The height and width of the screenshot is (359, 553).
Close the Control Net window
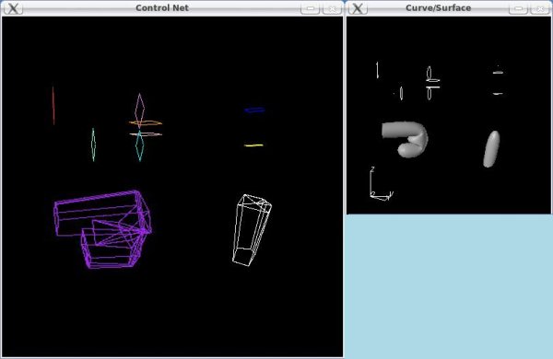click(x=332, y=8)
